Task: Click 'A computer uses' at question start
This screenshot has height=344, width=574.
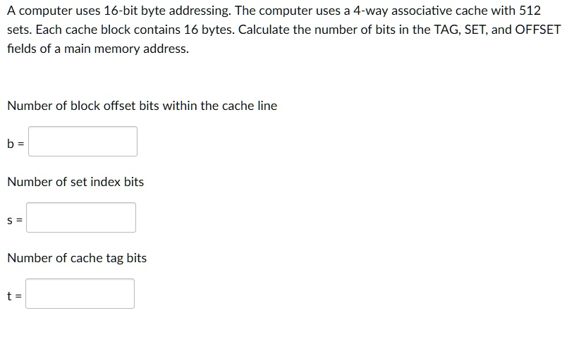Action: [x=54, y=11]
